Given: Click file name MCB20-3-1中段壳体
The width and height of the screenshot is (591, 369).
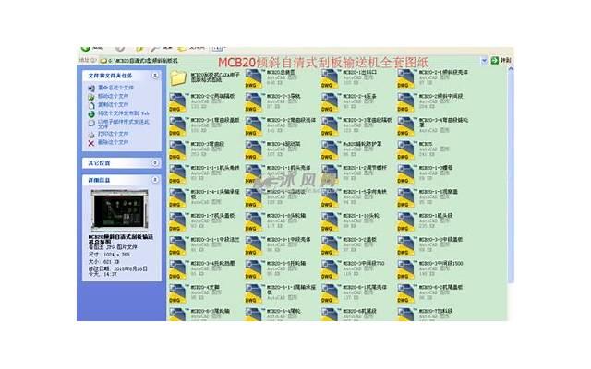Looking at the screenshot, I should click(x=289, y=239).
